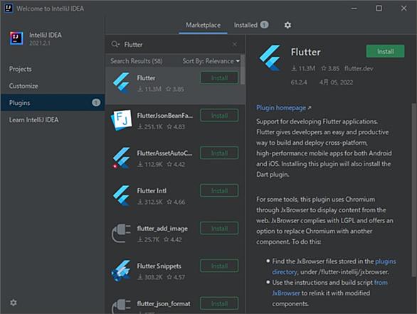Click the flutter_json_format plug icon
This screenshot has width=417, height=314.
pyautogui.click(x=121, y=306)
